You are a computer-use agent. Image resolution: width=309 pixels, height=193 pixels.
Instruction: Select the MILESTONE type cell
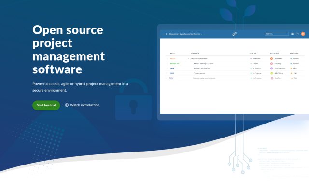175,63
